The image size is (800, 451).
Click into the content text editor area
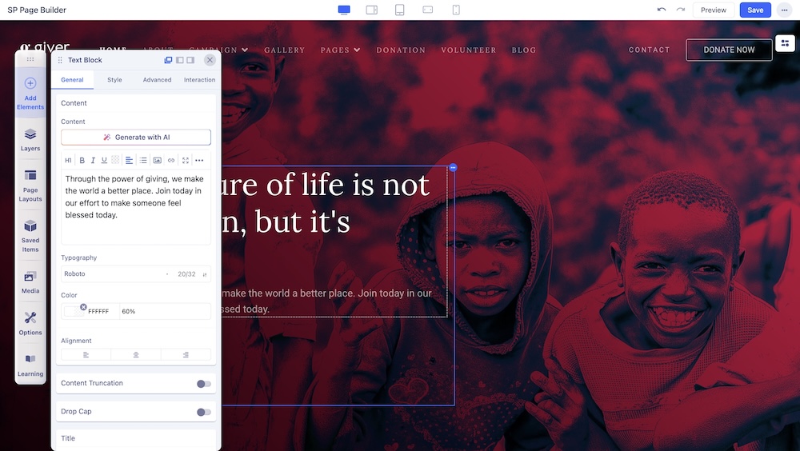pos(136,206)
